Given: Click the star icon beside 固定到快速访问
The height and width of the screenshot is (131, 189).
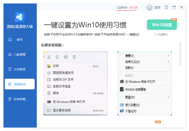Looking at the screenshot, I should click(49, 73).
